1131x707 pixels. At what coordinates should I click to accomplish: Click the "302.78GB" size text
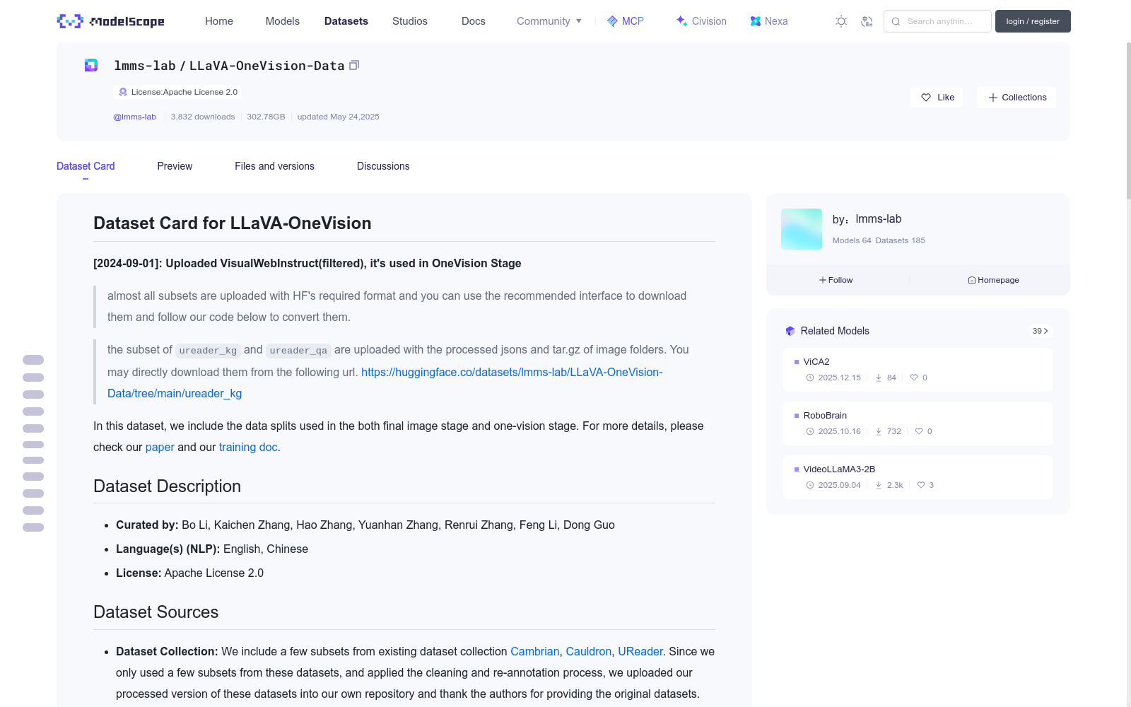point(266,117)
